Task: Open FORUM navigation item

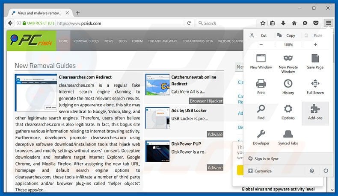Action: tap(137, 41)
